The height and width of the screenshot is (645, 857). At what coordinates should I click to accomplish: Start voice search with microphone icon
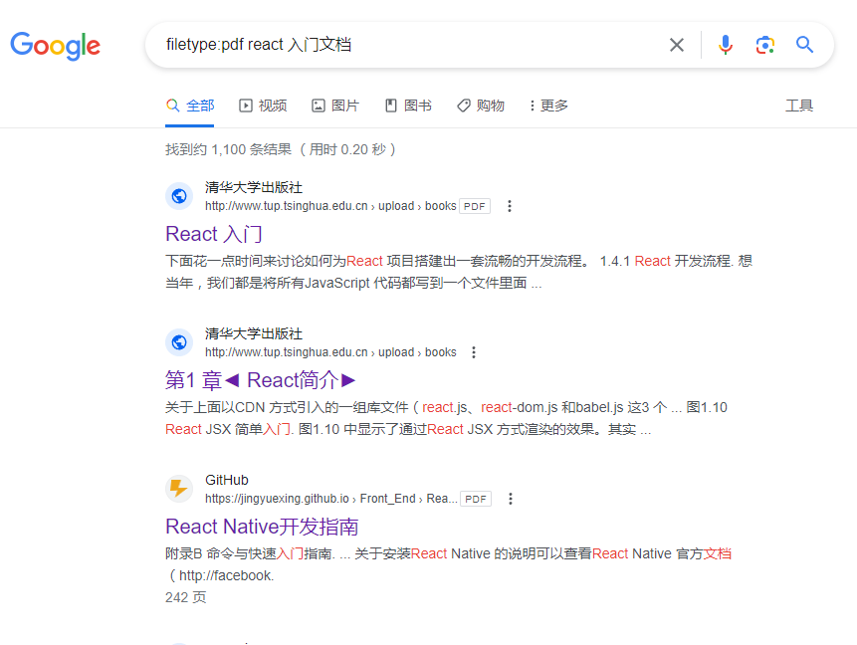726,45
